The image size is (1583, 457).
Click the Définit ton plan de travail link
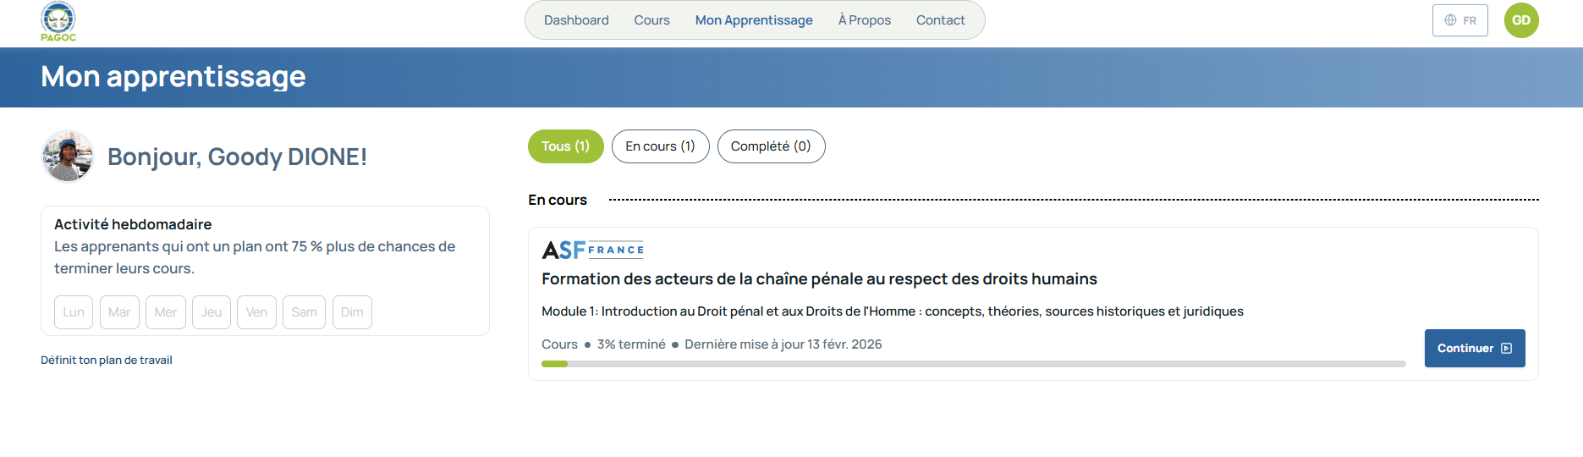[x=107, y=361]
